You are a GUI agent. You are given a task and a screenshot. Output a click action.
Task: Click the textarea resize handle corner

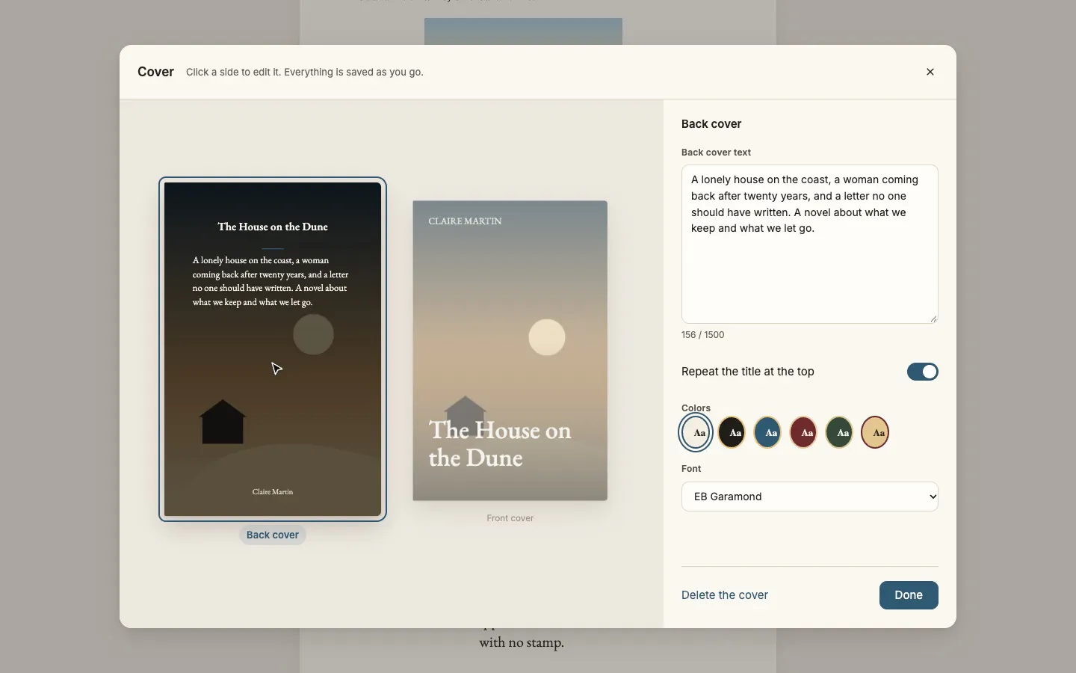coord(933,319)
